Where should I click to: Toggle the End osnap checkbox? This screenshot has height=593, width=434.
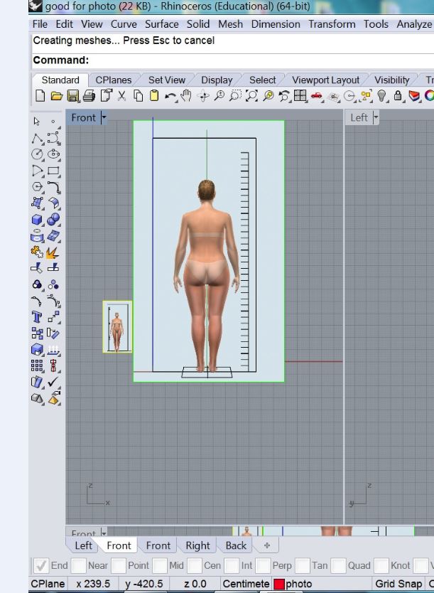click(40, 566)
